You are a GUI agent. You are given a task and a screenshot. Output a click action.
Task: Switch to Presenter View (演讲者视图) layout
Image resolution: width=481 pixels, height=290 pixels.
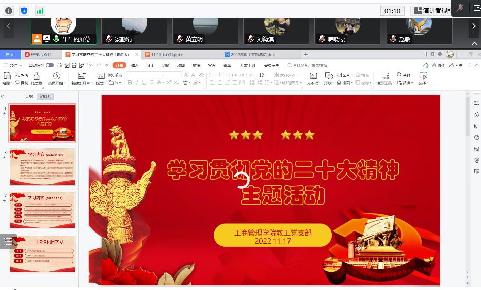432,11
